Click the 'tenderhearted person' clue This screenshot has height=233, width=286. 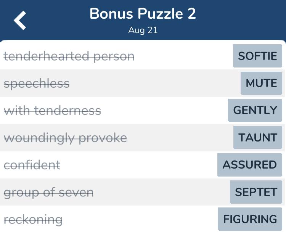pos(69,56)
